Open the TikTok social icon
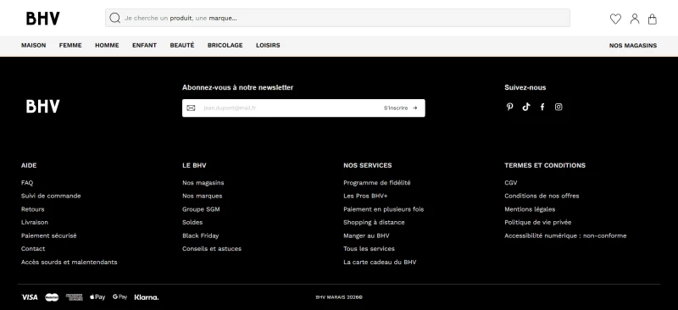 (x=525, y=107)
